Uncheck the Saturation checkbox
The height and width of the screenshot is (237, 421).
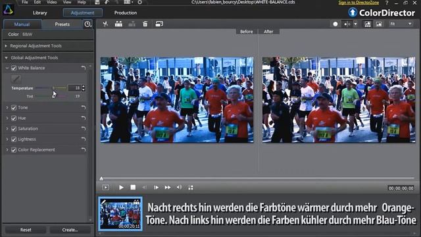[x=14, y=129]
